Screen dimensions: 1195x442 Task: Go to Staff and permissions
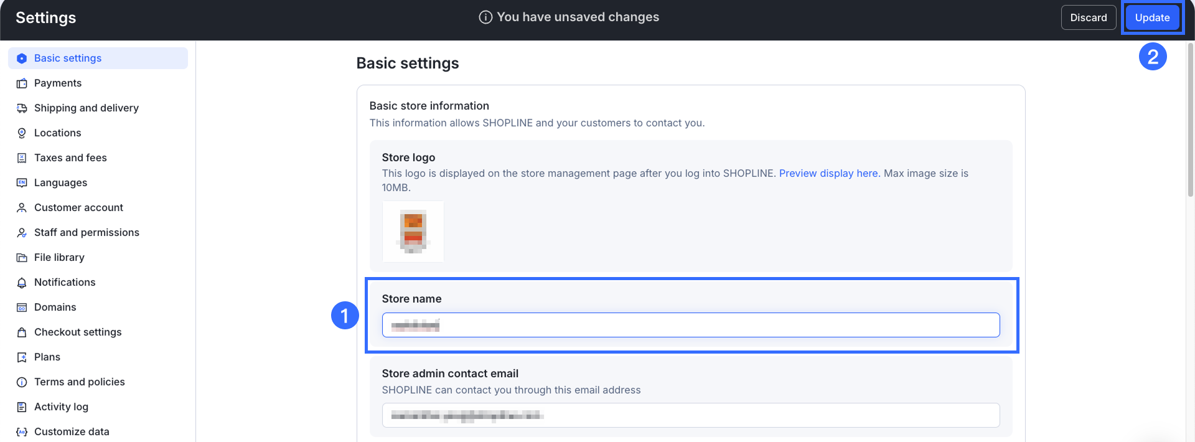pyautogui.click(x=87, y=233)
